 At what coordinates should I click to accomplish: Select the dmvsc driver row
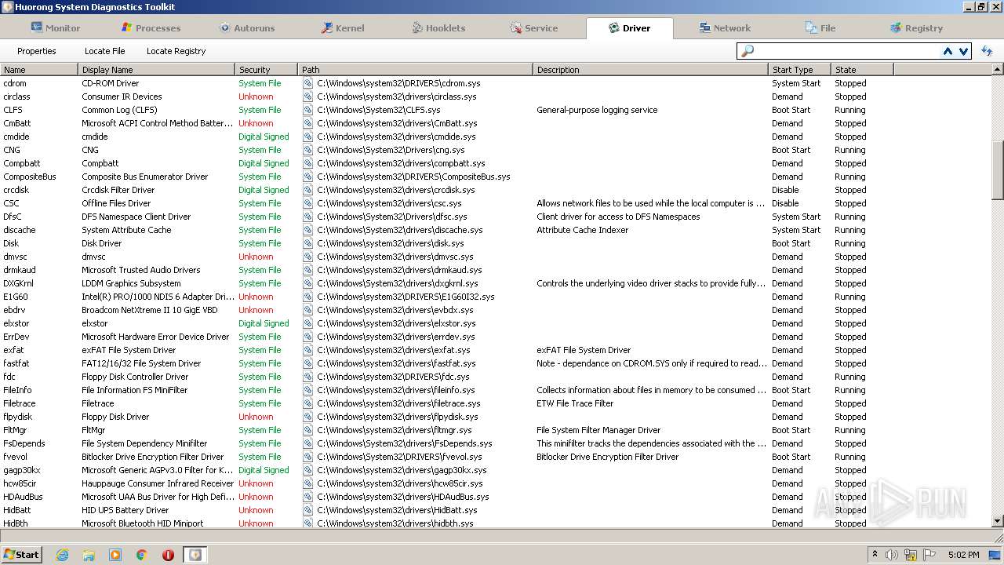(496, 257)
